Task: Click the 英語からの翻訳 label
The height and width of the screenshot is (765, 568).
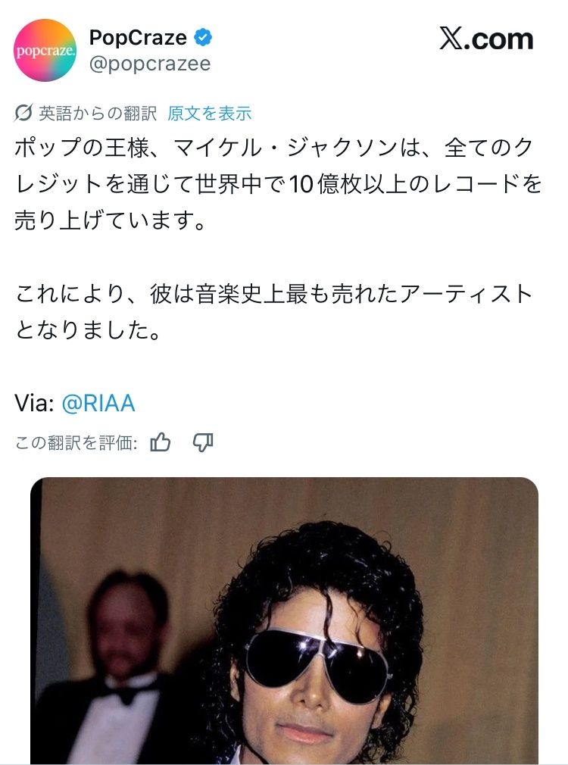Action: pyautogui.click(x=98, y=113)
